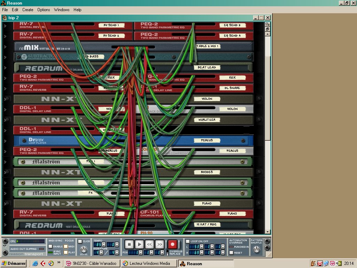Toggle the Focus MIDI button

pyautogui.click(x=66, y=246)
